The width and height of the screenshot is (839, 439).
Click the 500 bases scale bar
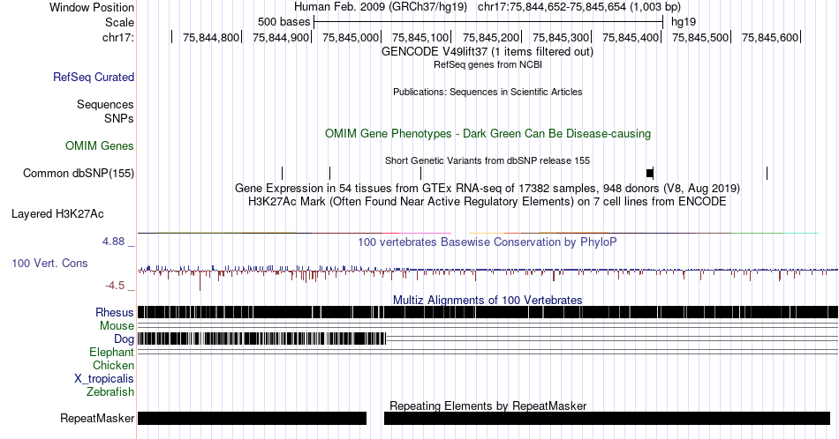[488, 22]
